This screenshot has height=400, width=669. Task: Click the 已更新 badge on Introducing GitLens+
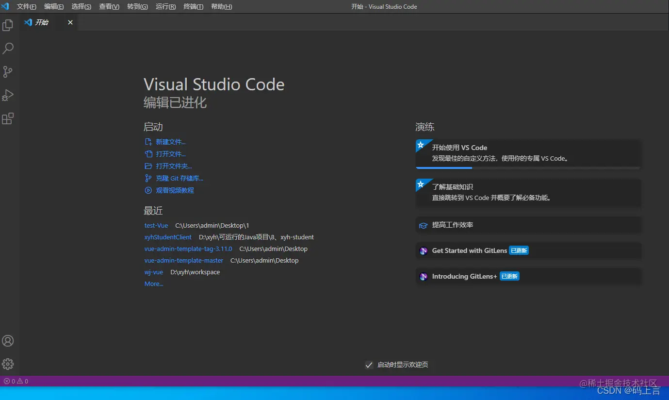(509, 277)
